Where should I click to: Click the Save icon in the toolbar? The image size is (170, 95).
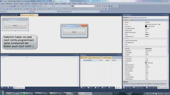coord(12,6)
